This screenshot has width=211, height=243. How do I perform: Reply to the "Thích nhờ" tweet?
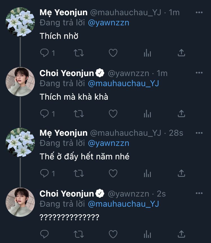[45, 53]
